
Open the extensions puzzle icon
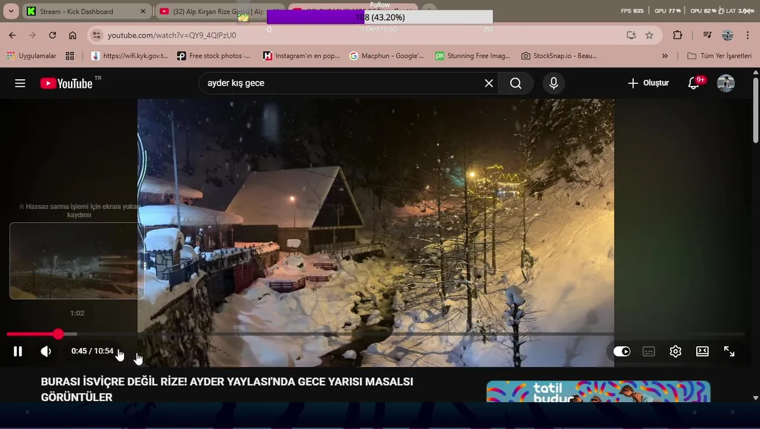(x=678, y=35)
